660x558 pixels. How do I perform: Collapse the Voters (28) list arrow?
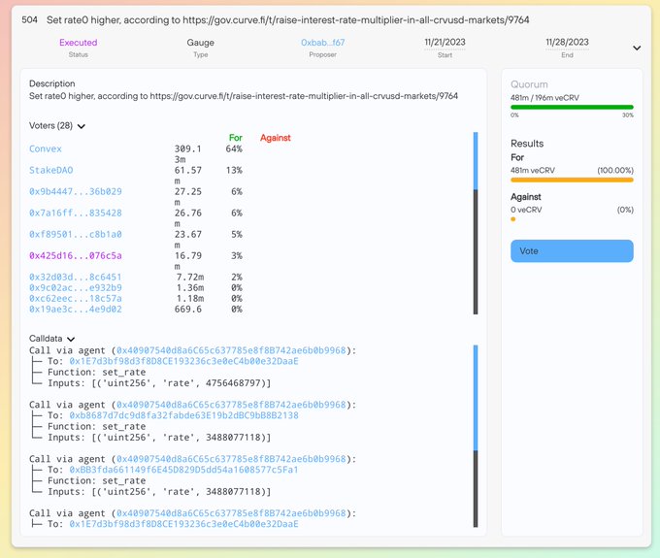tap(82, 126)
